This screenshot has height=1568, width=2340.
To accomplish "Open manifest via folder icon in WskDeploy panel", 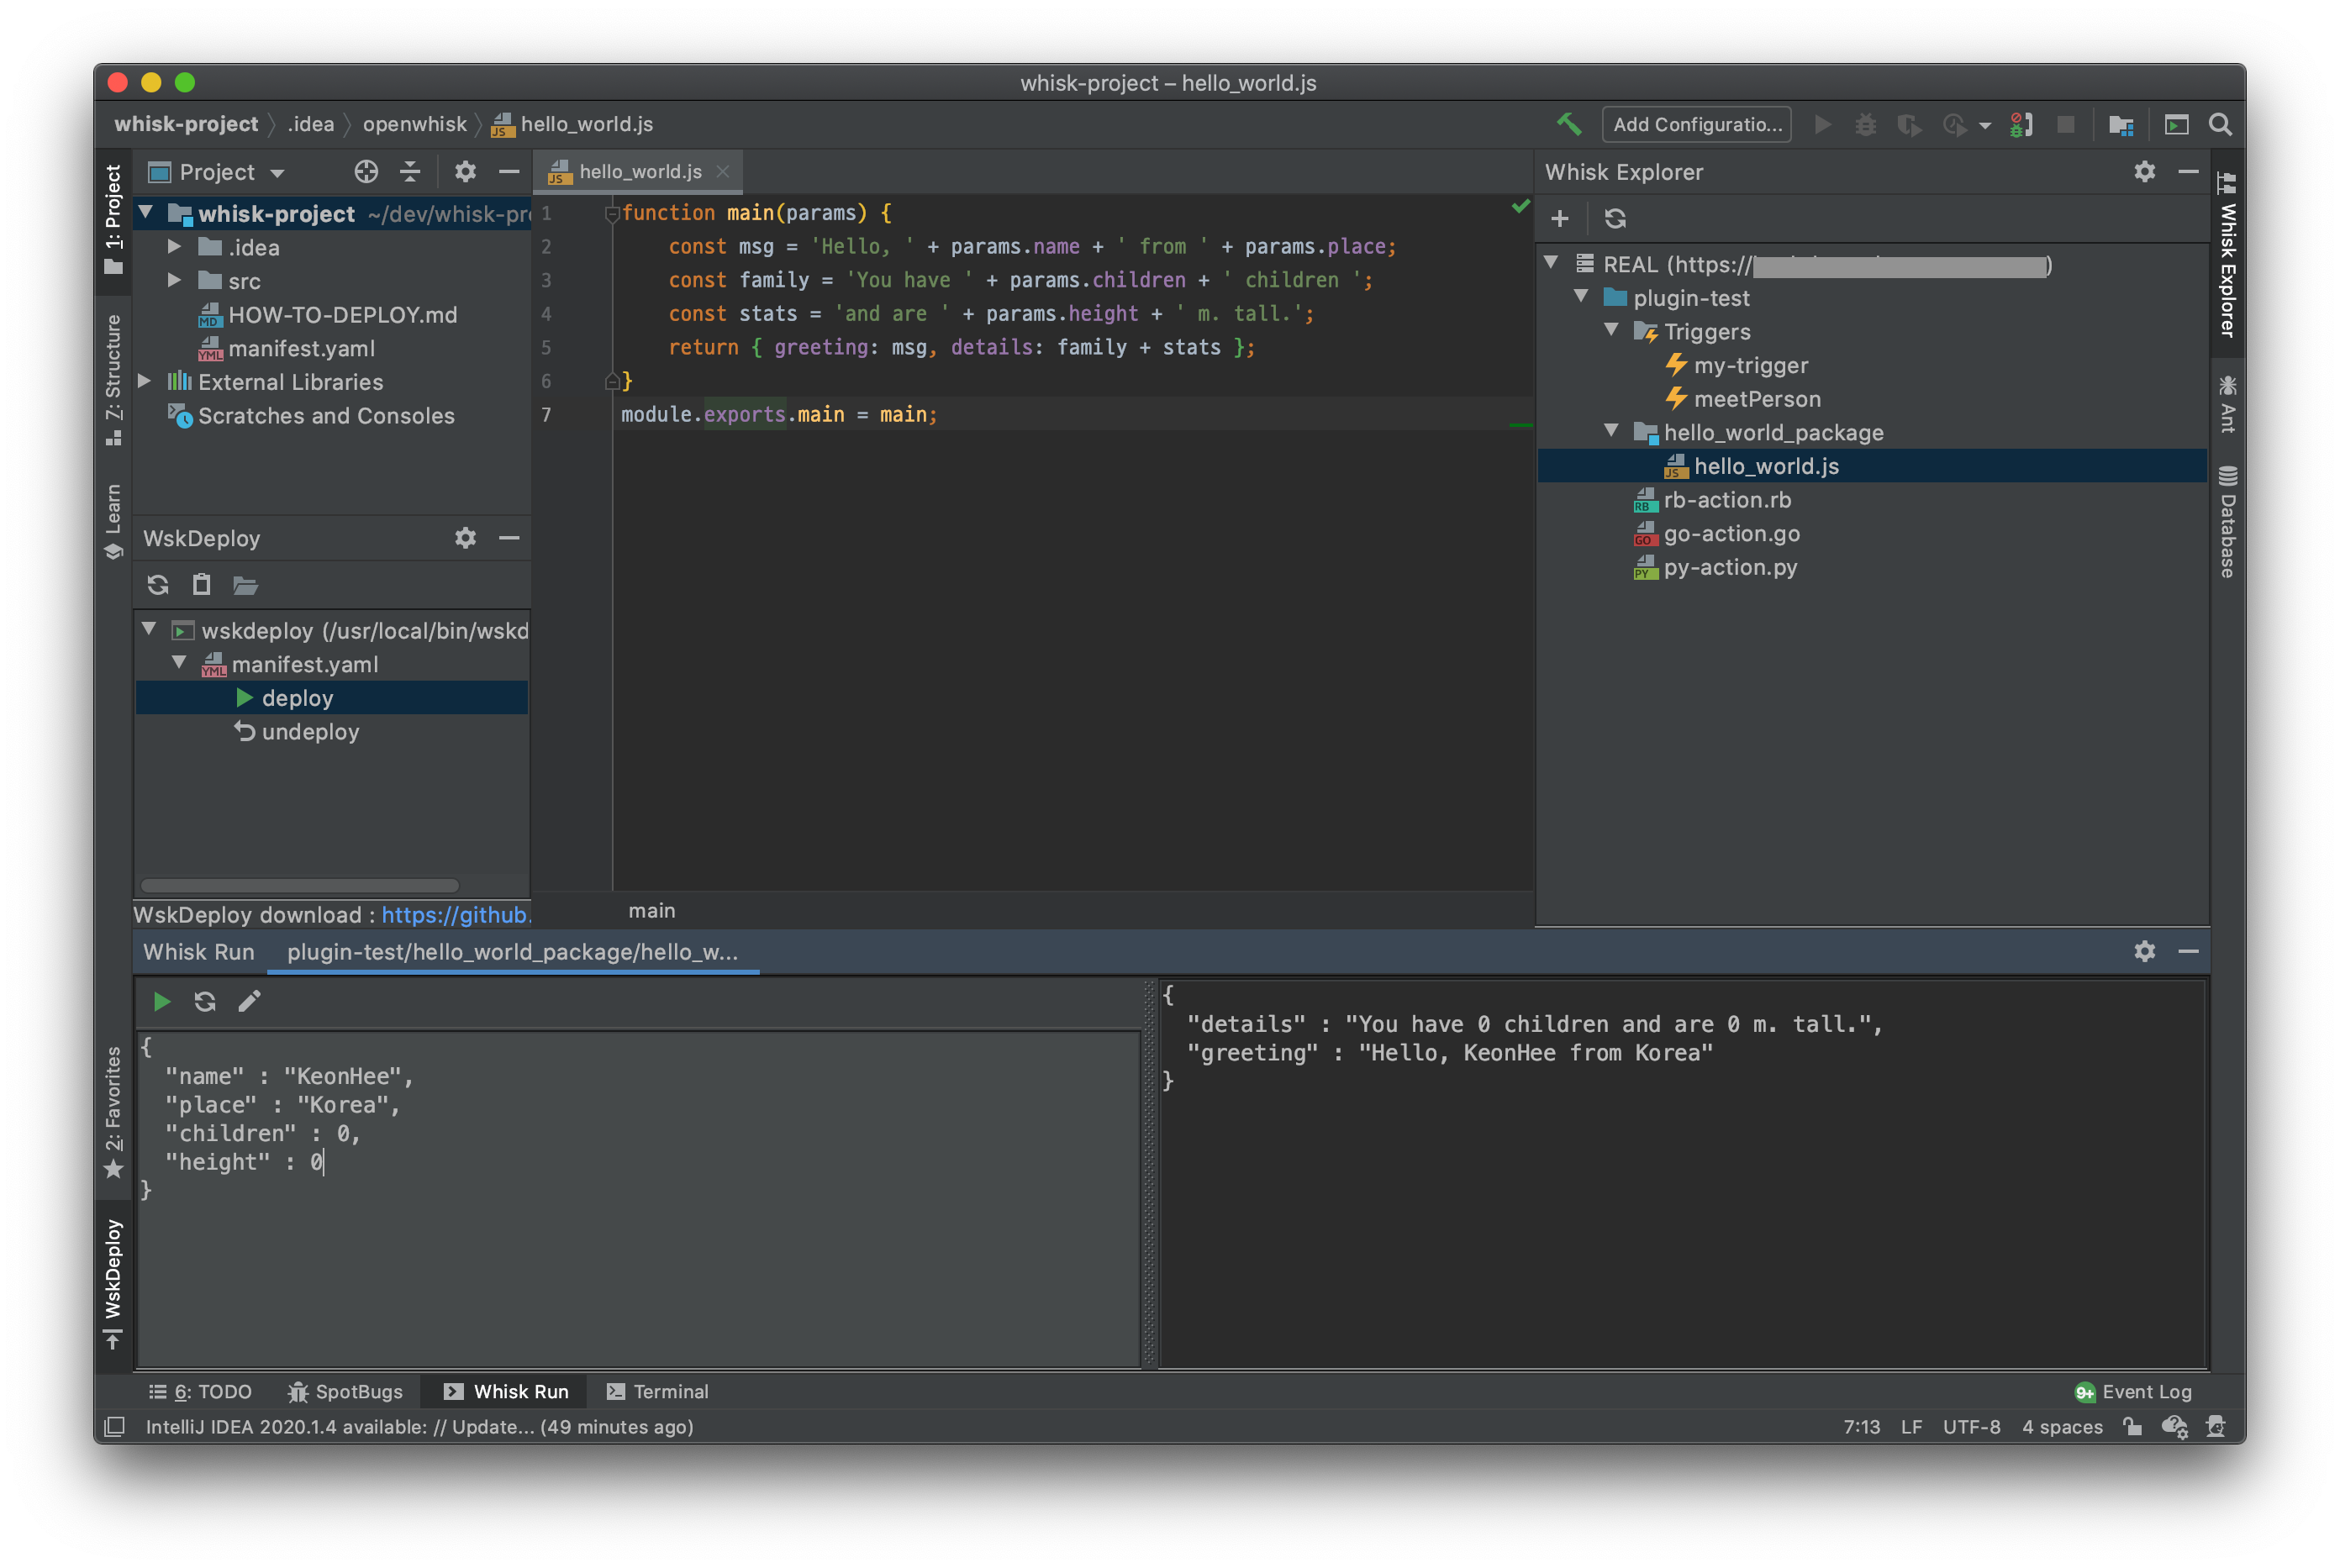I will (x=246, y=585).
